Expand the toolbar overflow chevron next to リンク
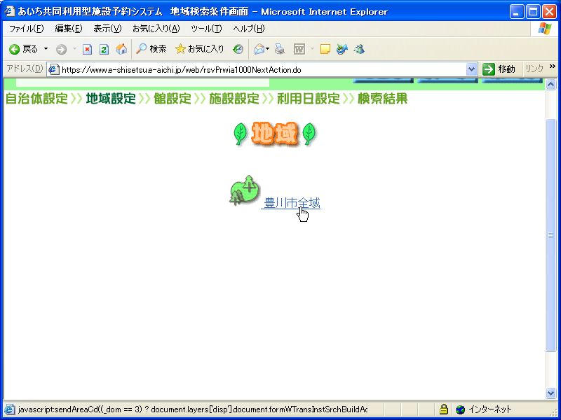This screenshot has width=561, height=420. [x=553, y=67]
